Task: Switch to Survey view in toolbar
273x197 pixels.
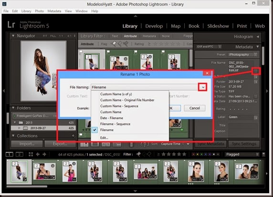Action: point(117,144)
